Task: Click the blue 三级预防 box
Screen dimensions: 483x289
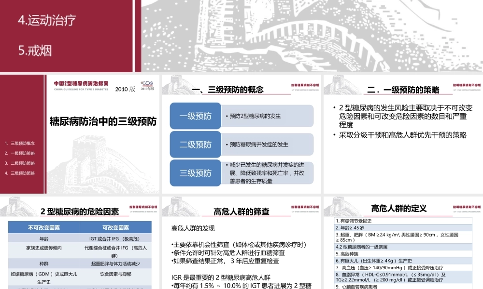Action: coord(195,172)
